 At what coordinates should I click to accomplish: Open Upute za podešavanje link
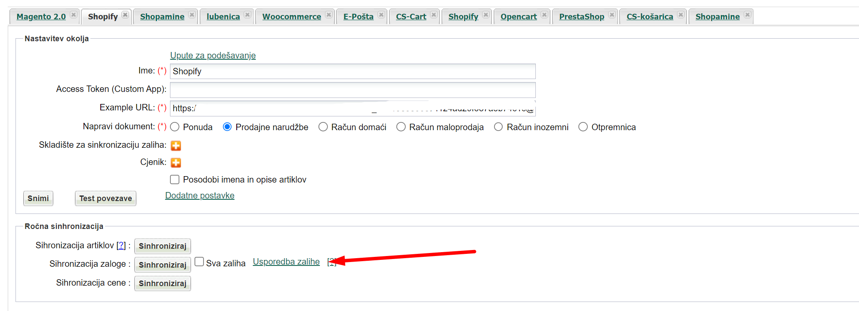(213, 55)
